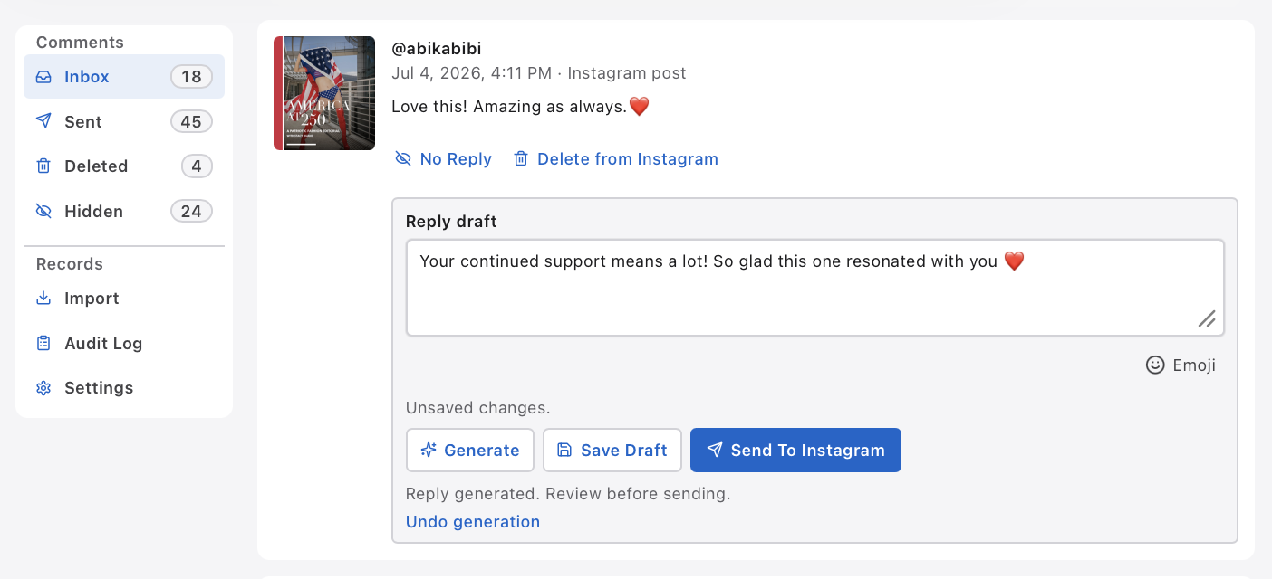Click the Inbox count badge 18
1272x579 pixels.
191,77
